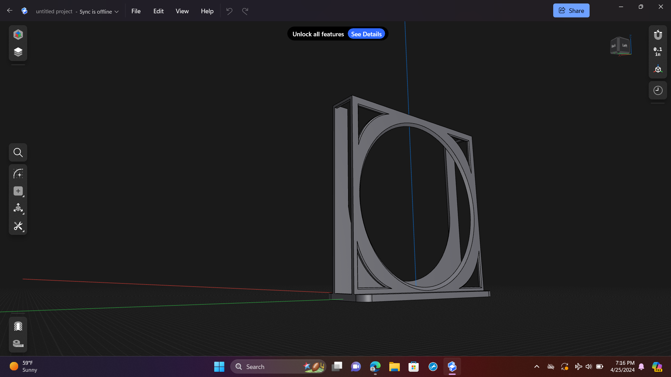Change the 0.1 in grid increment
671x377 pixels.
(657, 52)
